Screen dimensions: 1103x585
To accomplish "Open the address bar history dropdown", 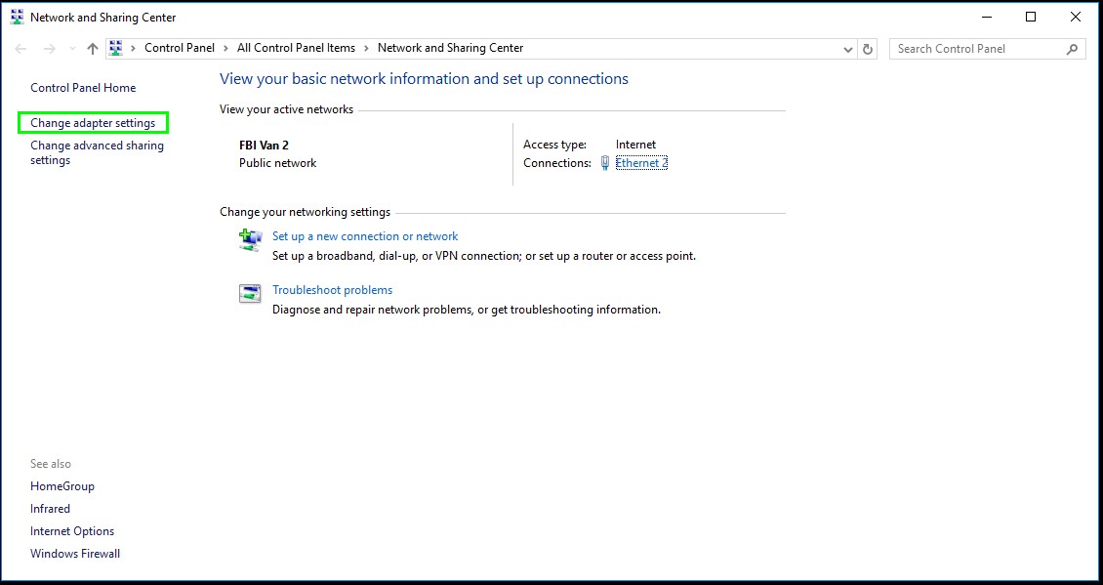I will click(847, 49).
